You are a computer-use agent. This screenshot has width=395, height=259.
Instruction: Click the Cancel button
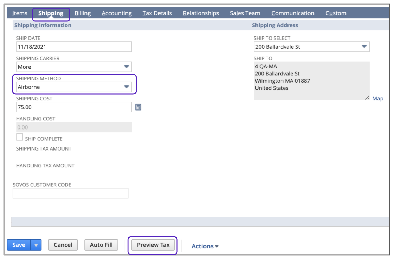(63, 245)
